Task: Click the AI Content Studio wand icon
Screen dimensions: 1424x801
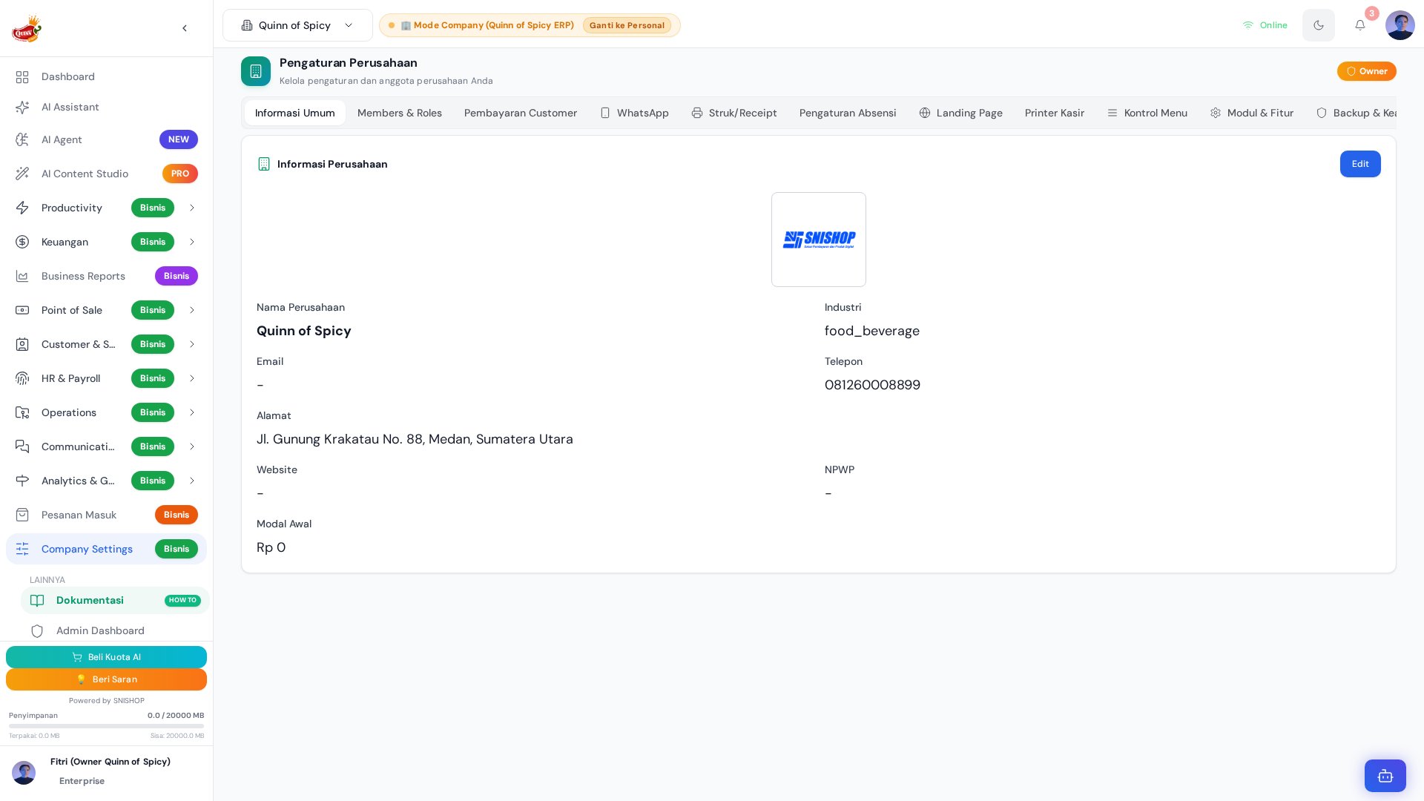Action: pyautogui.click(x=22, y=174)
